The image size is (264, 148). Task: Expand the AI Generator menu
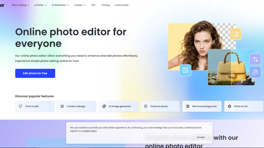click(x=60, y=5)
